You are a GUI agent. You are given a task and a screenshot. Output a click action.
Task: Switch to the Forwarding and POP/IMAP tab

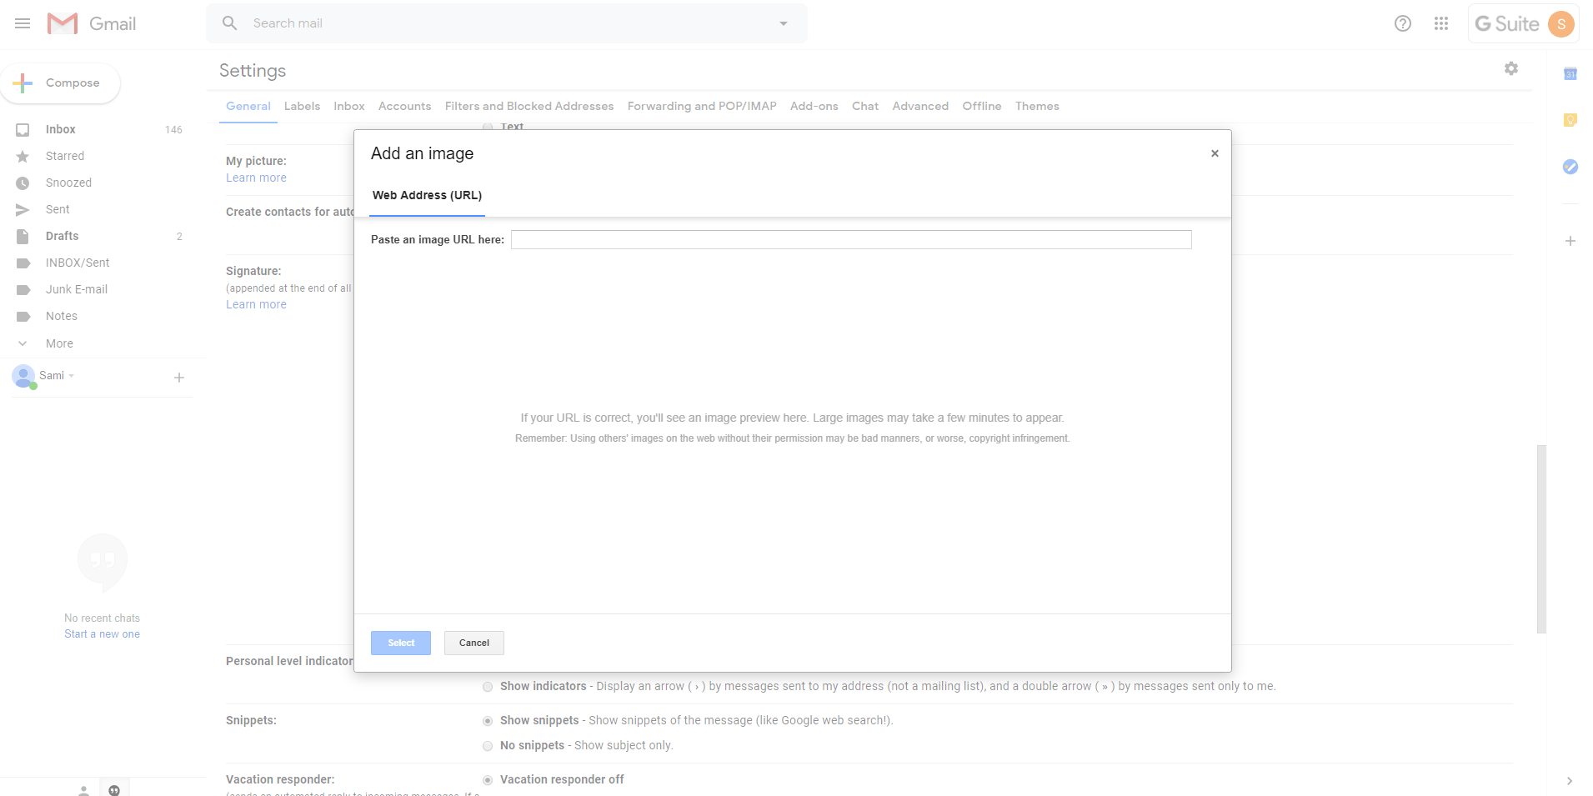[x=701, y=106]
